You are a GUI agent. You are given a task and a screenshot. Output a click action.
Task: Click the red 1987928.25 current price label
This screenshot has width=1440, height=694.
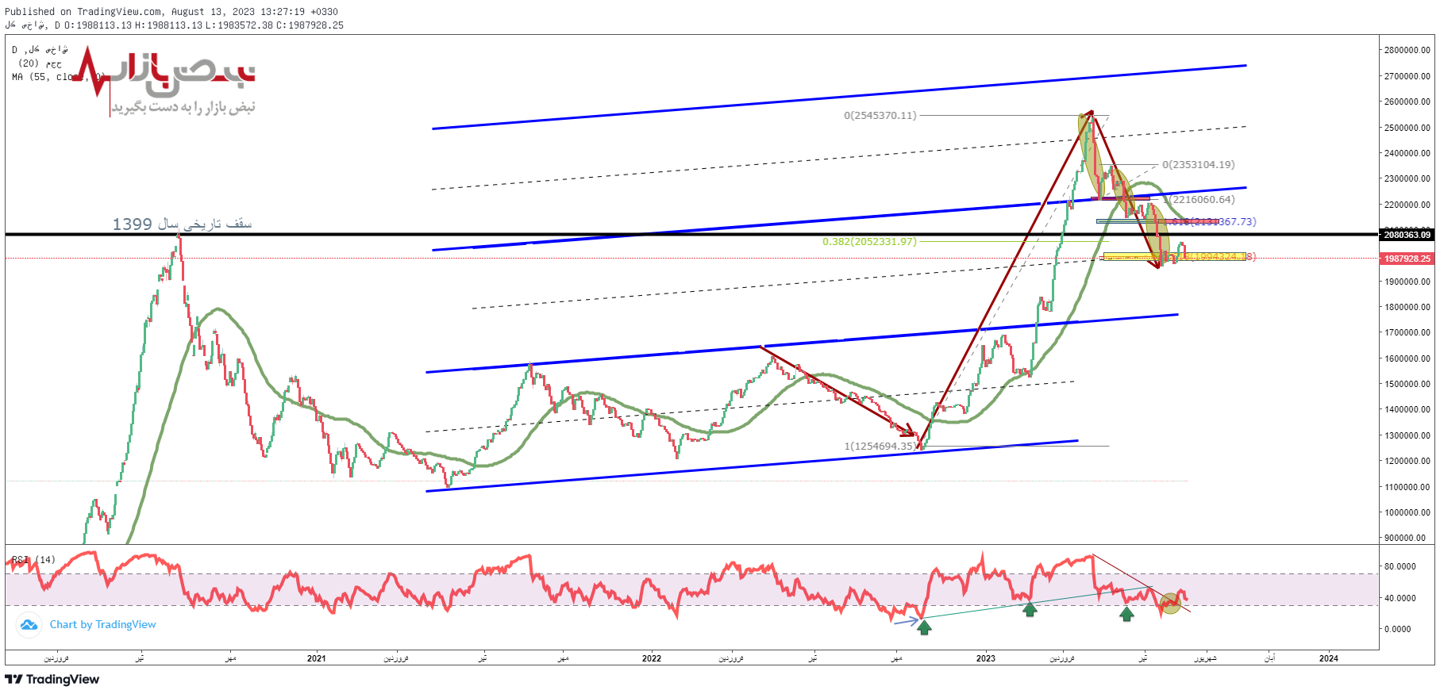[1407, 259]
